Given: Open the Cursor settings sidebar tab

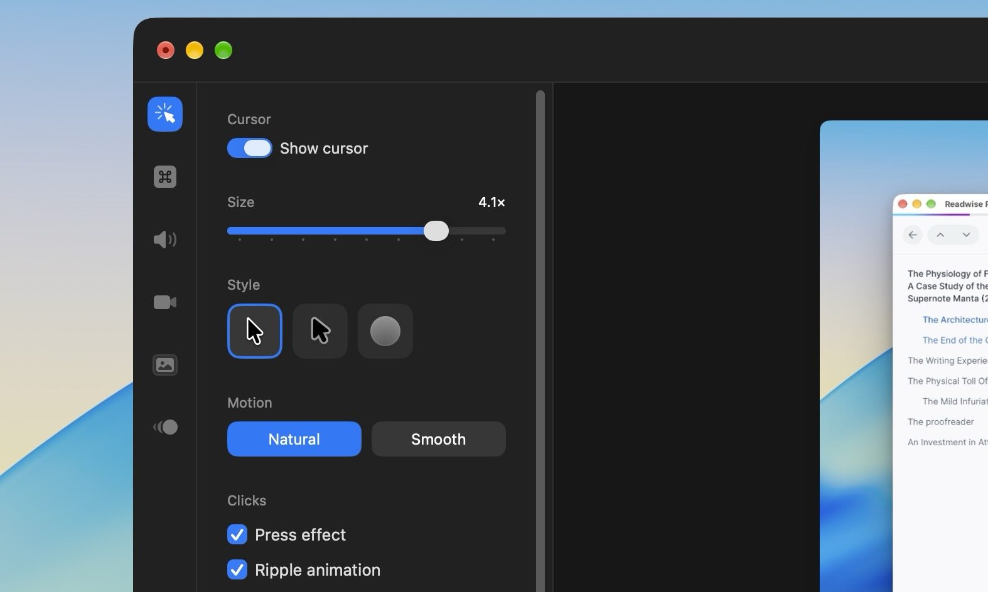Looking at the screenshot, I should click(x=165, y=114).
